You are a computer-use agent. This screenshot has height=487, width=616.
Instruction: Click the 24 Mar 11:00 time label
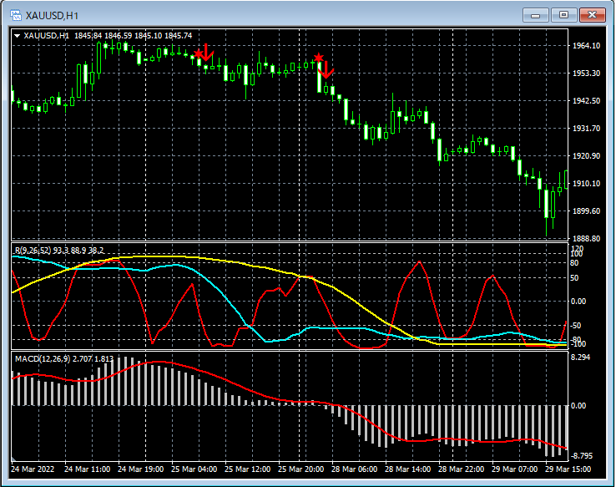pos(87,469)
